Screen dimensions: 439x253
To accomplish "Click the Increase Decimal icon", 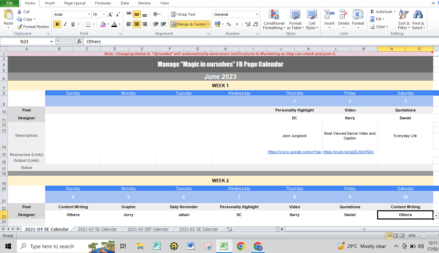I will [x=248, y=24].
